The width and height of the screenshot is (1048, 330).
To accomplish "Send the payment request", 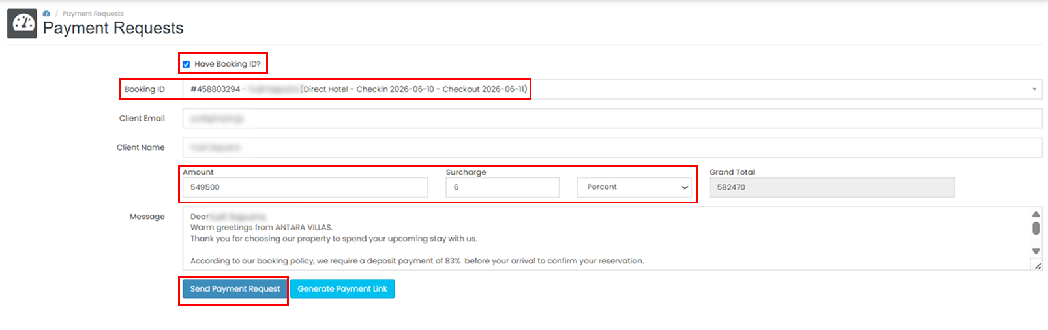I will click(235, 289).
